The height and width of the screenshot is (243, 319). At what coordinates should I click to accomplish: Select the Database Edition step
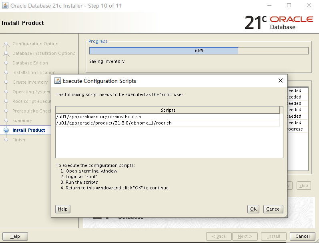[x=30, y=63]
